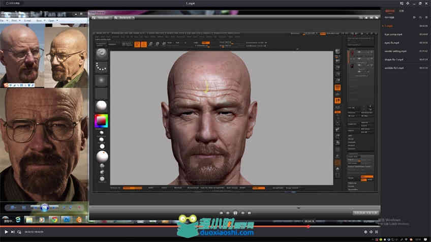The height and width of the screenshot is (242, 431).
Task: Click E-mail in the photo viewer toolbar
Action: (x=27, y=20)
